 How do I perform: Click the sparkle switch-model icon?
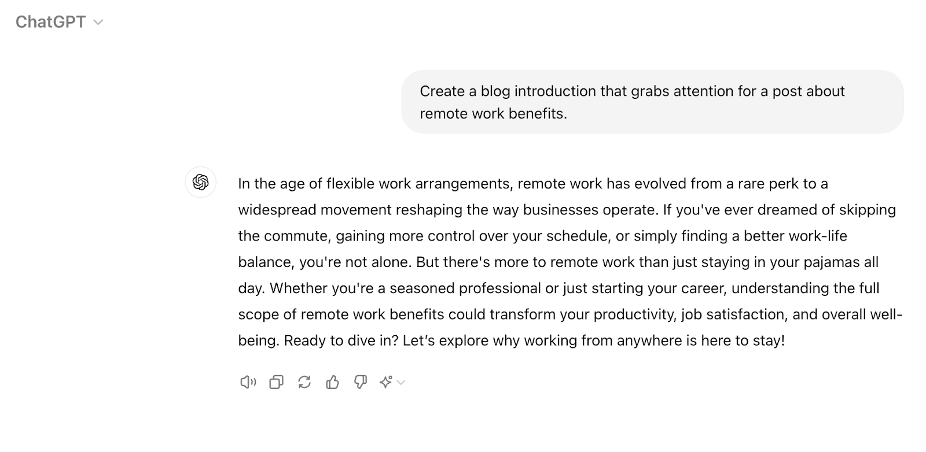pyautogui.click(x=386, y=382)
